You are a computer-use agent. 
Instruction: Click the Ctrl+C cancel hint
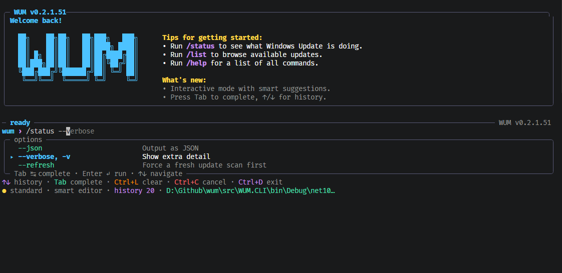click(x=200, y=182)
